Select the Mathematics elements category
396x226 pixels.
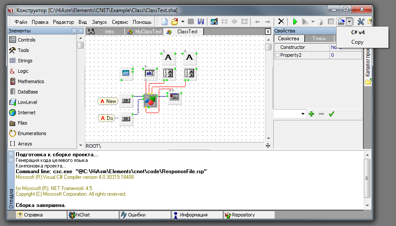(30, 81)
